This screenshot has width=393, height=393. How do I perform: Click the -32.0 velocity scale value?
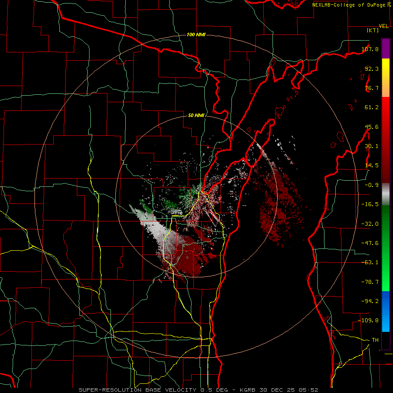point(370,224)
